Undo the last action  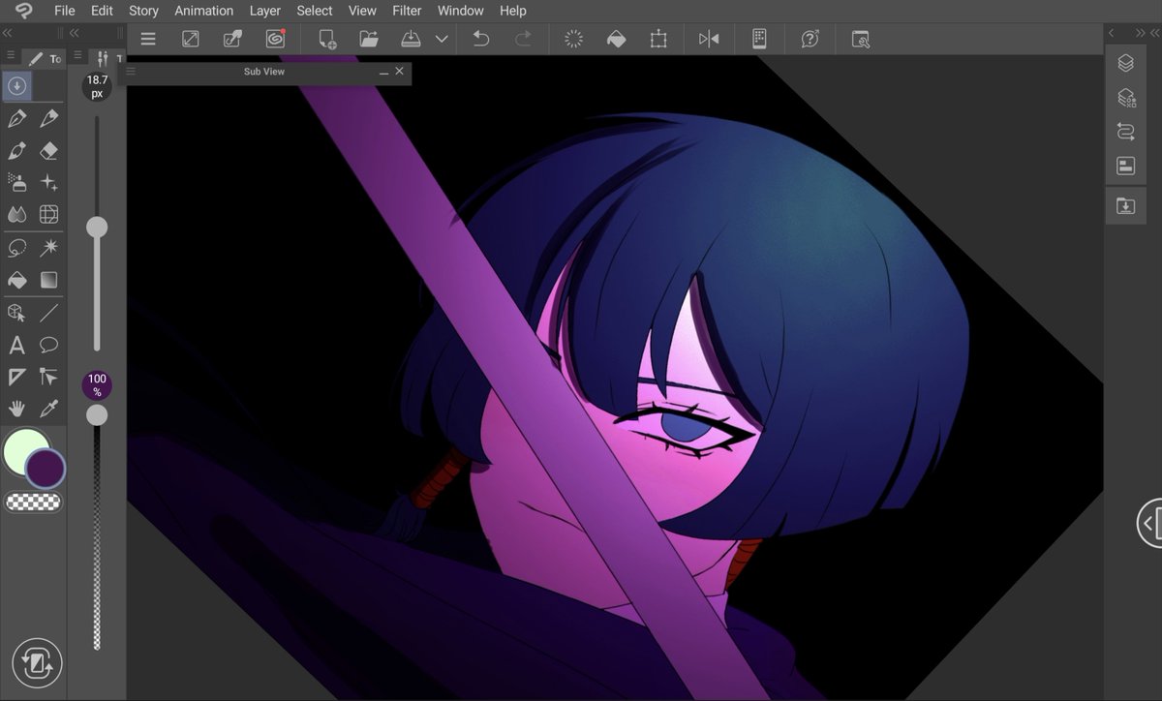(x=480, y=39)
